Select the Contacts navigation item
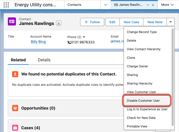Image resolution: width=179 pixels, height=132 pixels. (x=74, y=5)
